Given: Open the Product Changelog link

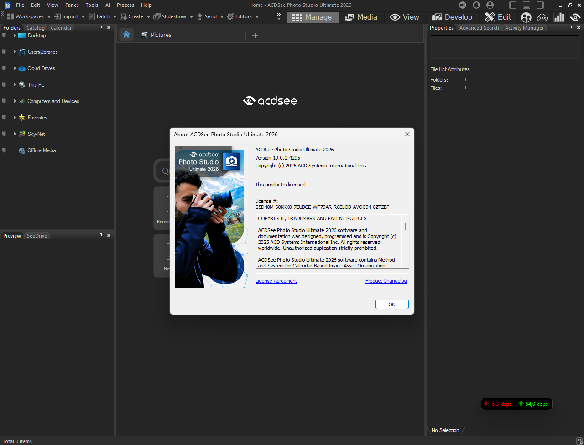Looking at the screenshot, I should (x=386, y=281).
